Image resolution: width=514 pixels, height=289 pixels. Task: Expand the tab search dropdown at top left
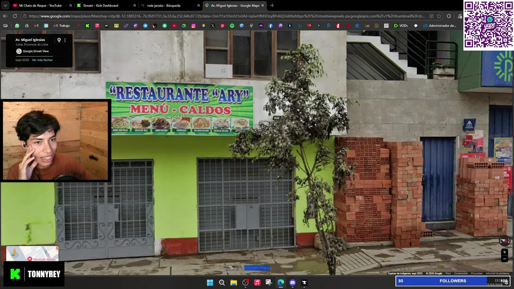(x=4, y=6)
